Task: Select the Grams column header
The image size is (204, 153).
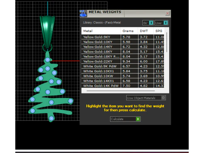Action: (x=129, y=31)
